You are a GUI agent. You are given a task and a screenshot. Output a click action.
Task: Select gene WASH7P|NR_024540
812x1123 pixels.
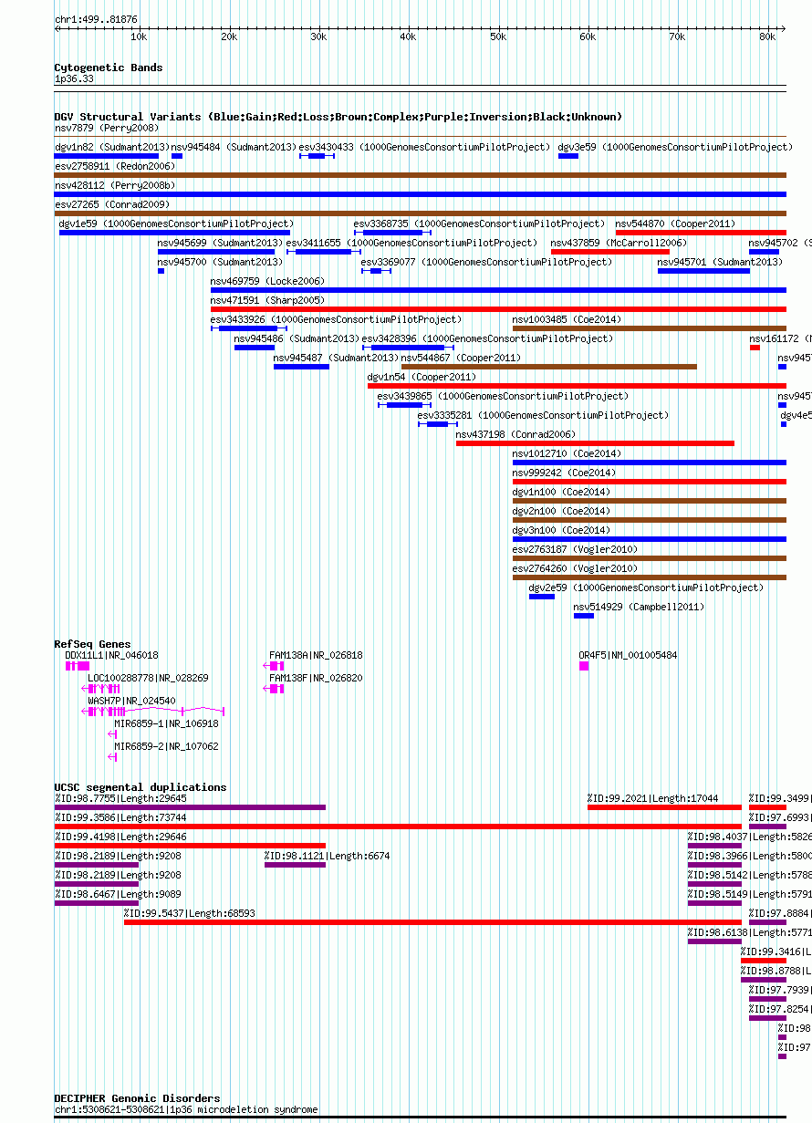click(x=131, y=701)
